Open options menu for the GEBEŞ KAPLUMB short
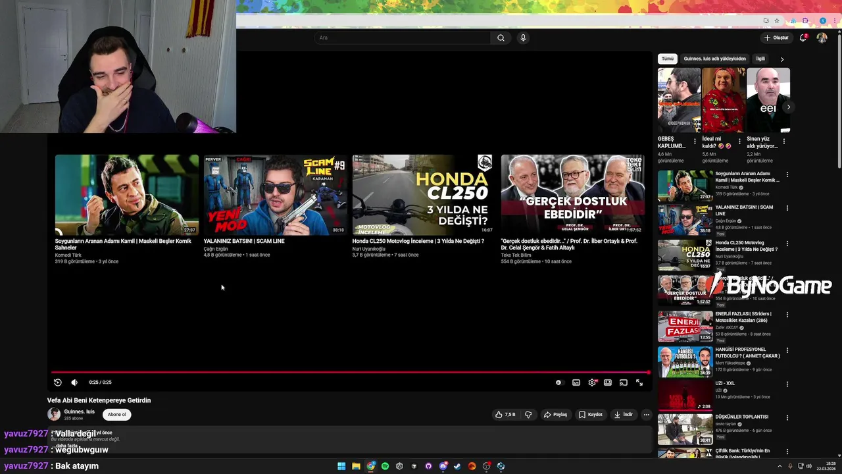Viewport: 842px width, 474px height. coord(695,141)
